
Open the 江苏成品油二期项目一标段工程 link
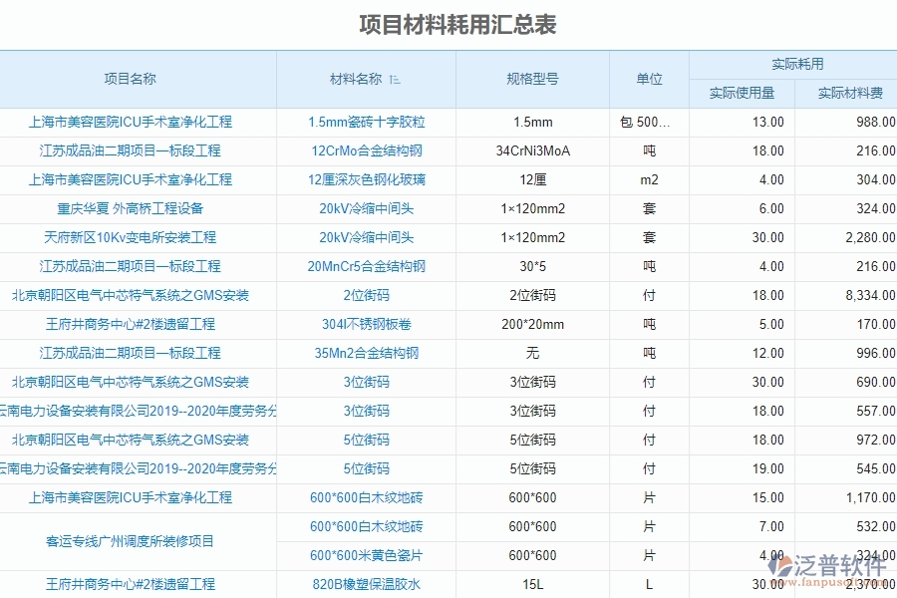131,150
